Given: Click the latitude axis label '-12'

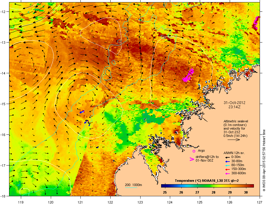Looking at the screenshot, I should coord(3,12).
